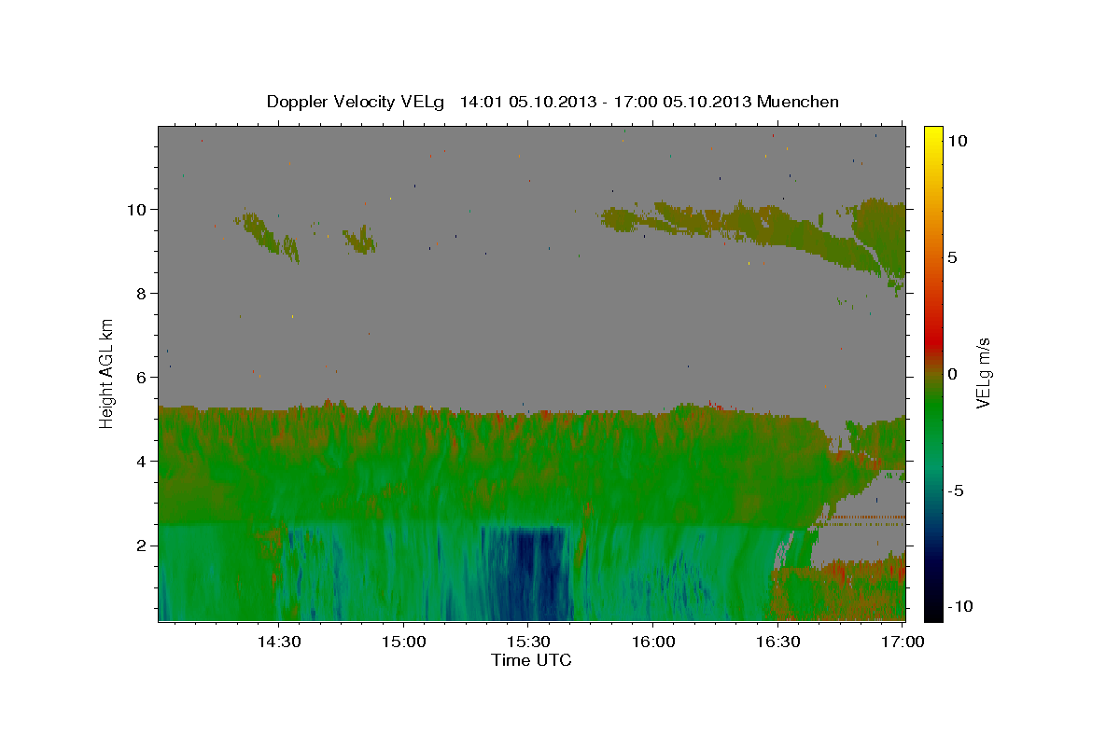1120x746 pixels.
Task: Click the height tick label 8
Action: pos(144,294)
